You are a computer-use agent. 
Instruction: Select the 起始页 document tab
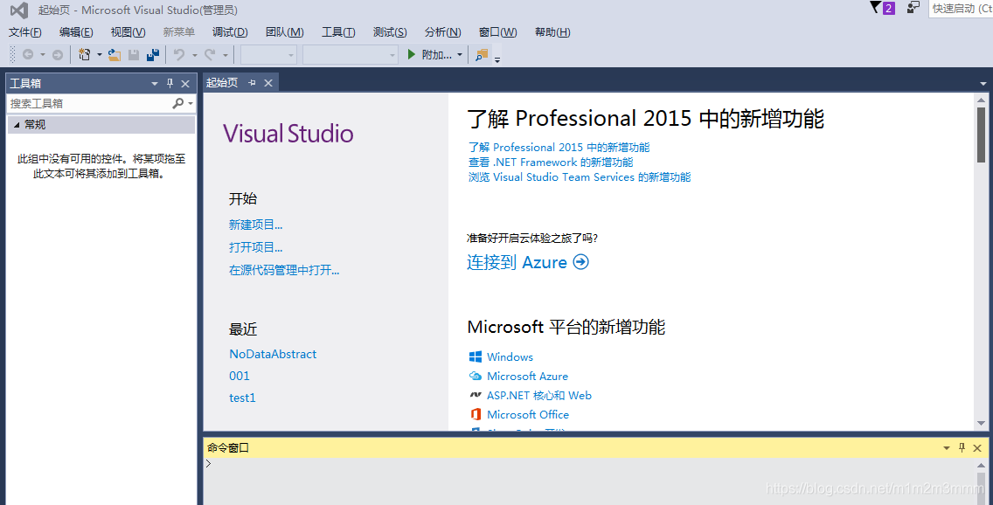click(222, 83)
